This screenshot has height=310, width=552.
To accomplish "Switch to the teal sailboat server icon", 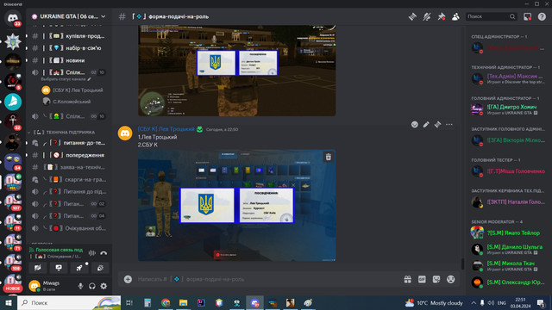I will click(x=13, y=102).
